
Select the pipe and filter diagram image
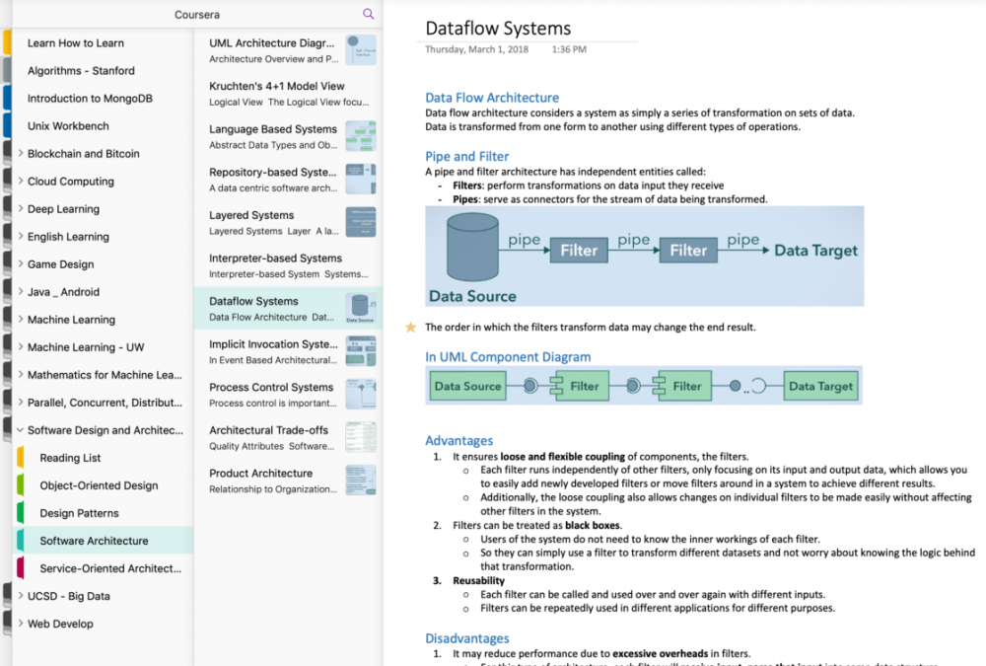pyautogui.click(x=645, y=257)
